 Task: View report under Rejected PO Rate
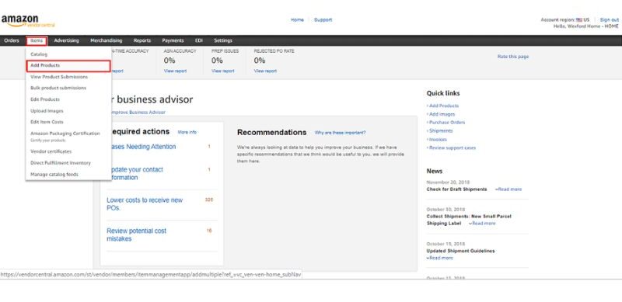pyautogui.click(x=265, y=71)
